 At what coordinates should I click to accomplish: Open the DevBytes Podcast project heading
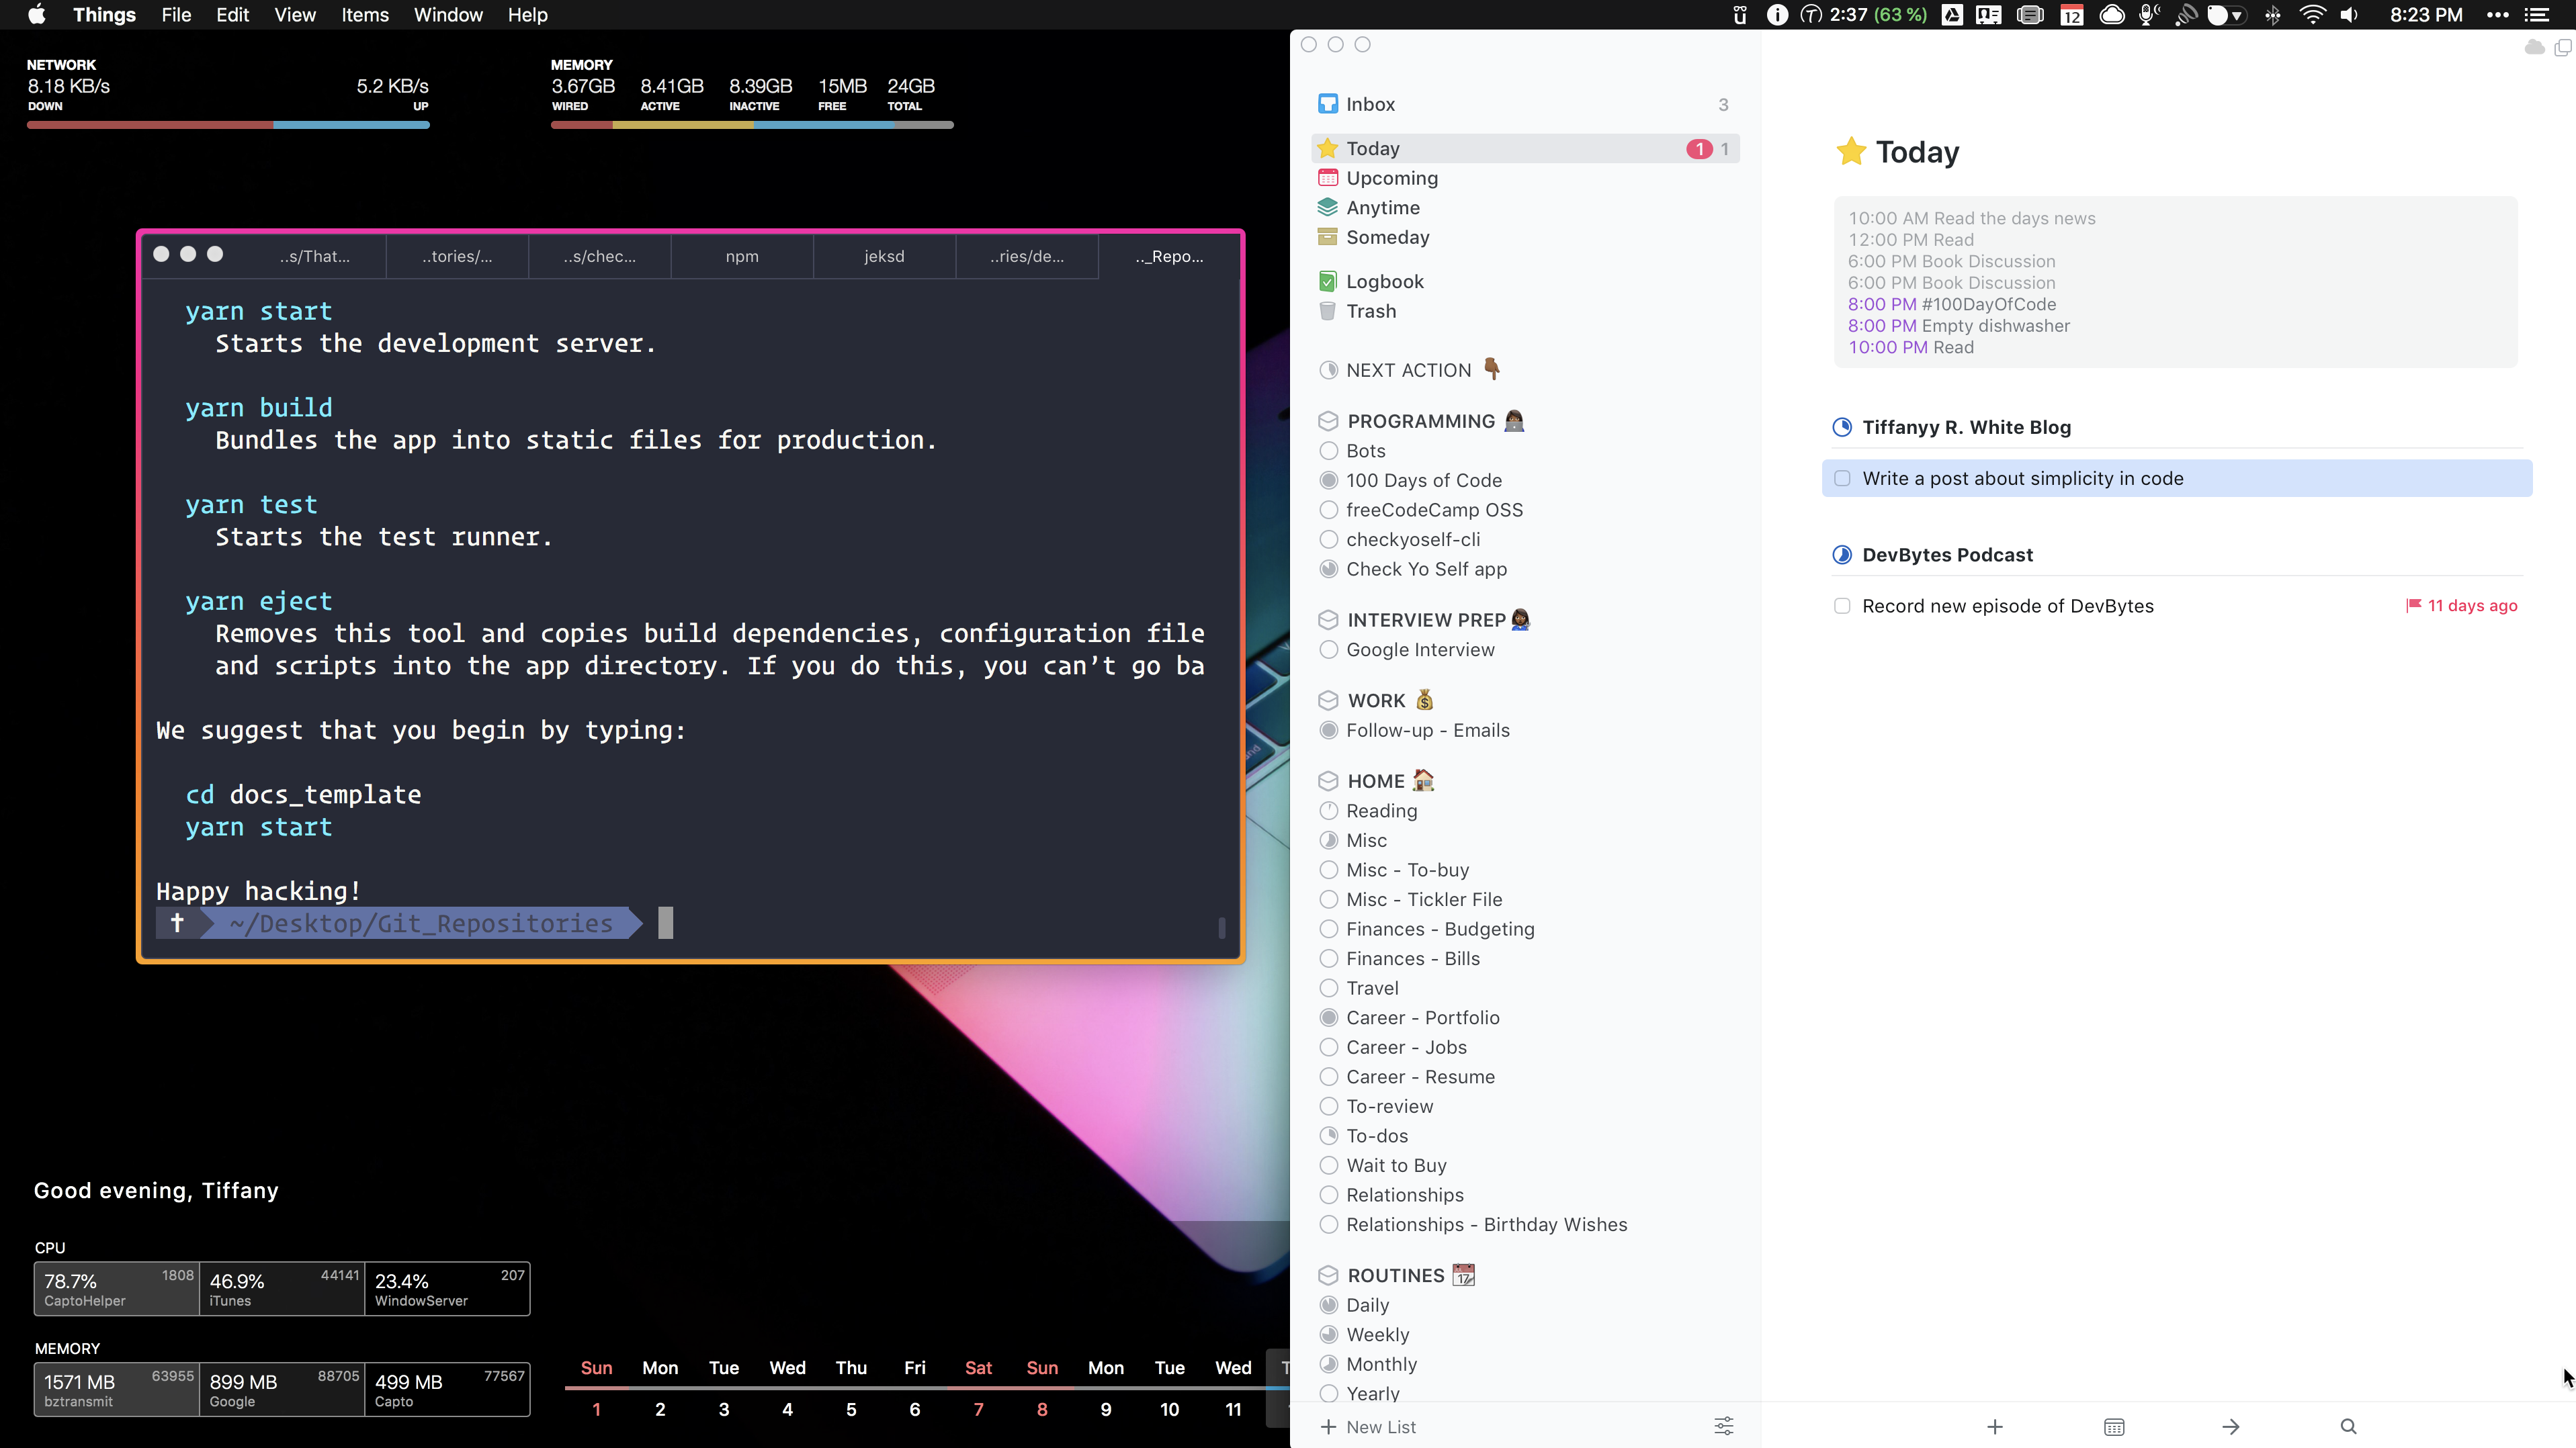pyautogui.click(x=1947, y=555)
